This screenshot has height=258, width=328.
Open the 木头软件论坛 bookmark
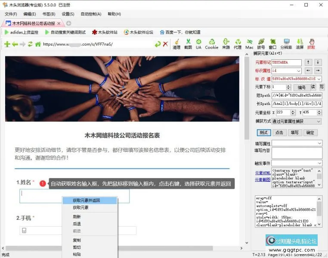139,32
